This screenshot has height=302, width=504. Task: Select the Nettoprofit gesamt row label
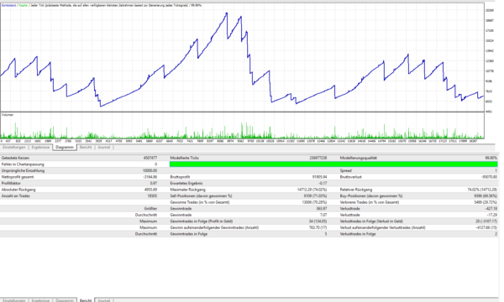click(x=18, y=177)
